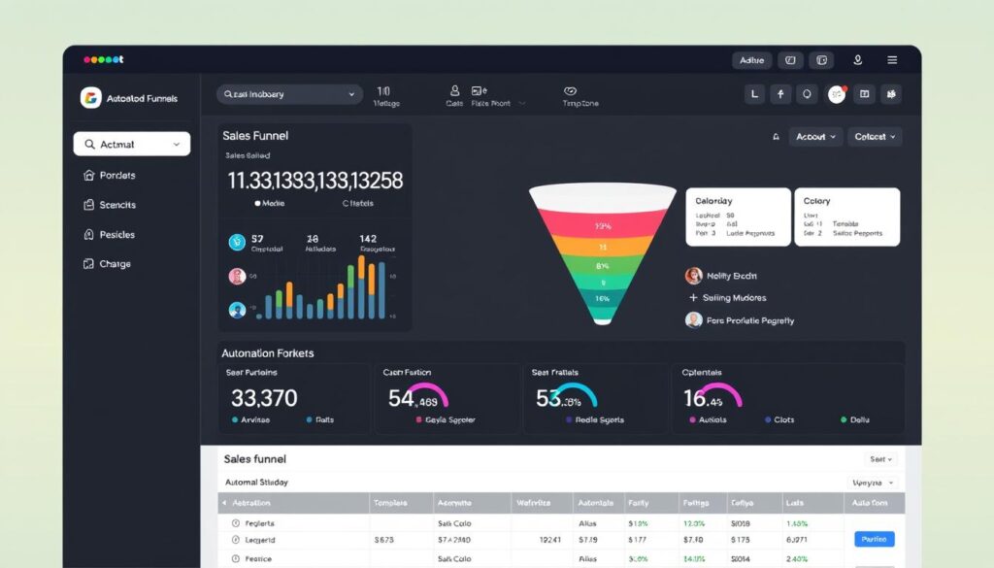The height and width of the screenshot is (568, 994).
Task: Expand the Actmat search dropdown
Action: [131, 143]
